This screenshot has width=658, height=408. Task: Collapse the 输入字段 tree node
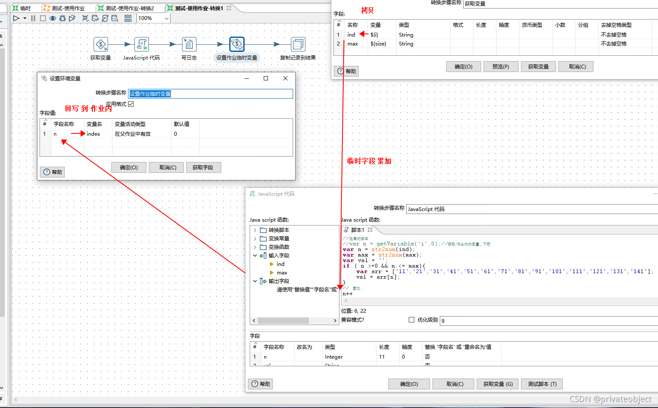(255, 255)
